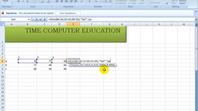
Task: Click the Borders icon in Font group
Action: [35, 1]
